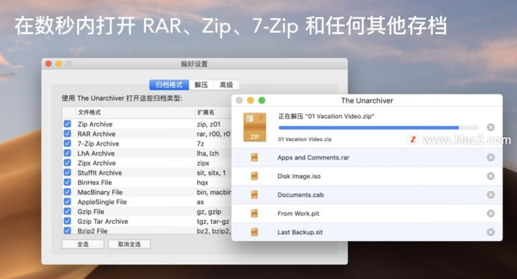This screenshot has width=517, height=279.
Task: Open the 高级 tab
Action: click(x=226, y=85)
